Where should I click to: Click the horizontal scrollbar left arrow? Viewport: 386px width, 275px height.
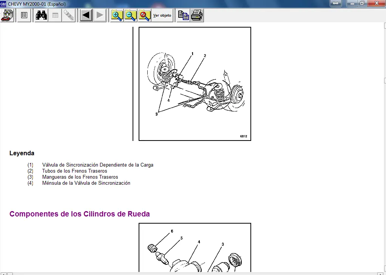[3, 274]
